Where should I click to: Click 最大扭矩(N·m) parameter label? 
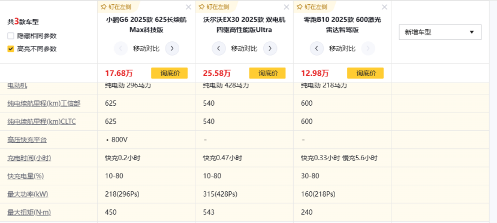coord(29,212)
